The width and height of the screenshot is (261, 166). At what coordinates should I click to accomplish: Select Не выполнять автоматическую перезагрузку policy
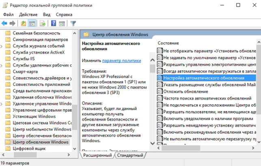point(209,139)
